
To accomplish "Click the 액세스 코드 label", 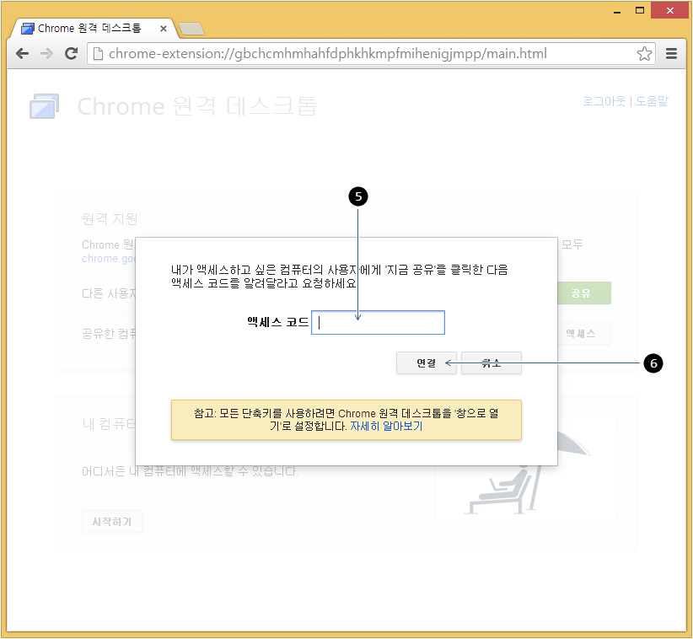I will [277, 322].
